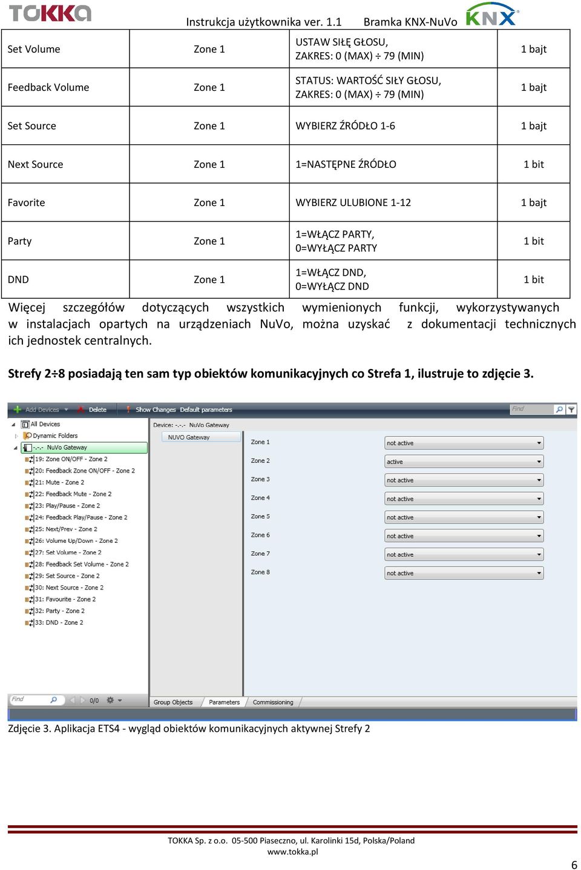Click the '1=NASTĘPNE ŹRÓDŁO' table cell
581x870 pixels.
pos(393,164)
